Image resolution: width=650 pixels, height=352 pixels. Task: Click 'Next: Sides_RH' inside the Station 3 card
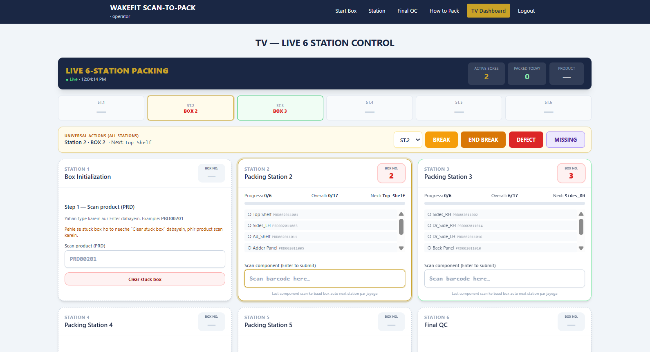[569, 196]
